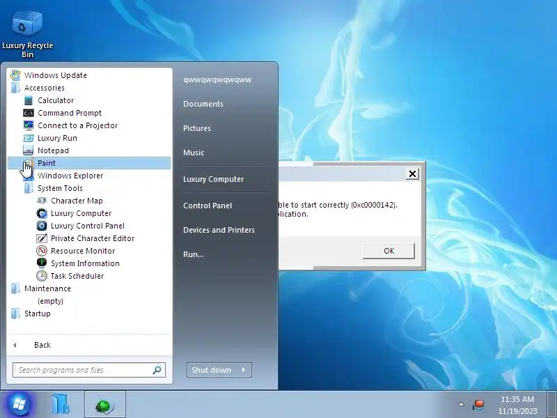Show hidden tray icons arrow
557x418 pixels.
461,404
